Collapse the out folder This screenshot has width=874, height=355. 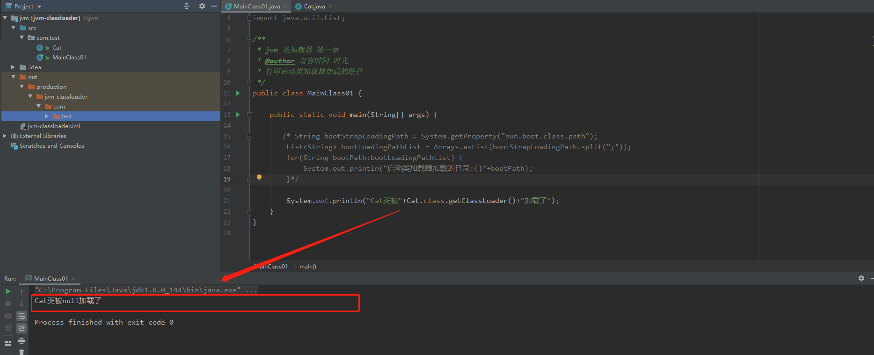[13, 77]
